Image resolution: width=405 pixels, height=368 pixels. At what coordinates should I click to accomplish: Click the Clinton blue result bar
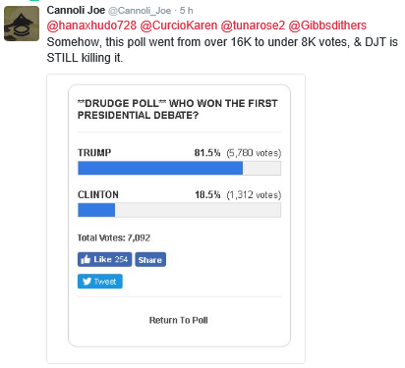click(96, 210)
